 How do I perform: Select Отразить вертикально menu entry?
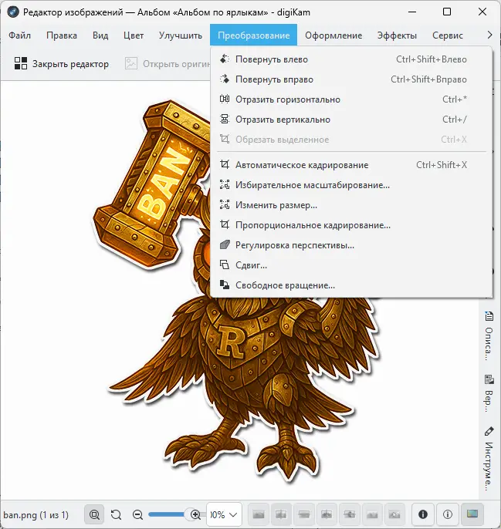pyautogui.click(x=351, y=119)
